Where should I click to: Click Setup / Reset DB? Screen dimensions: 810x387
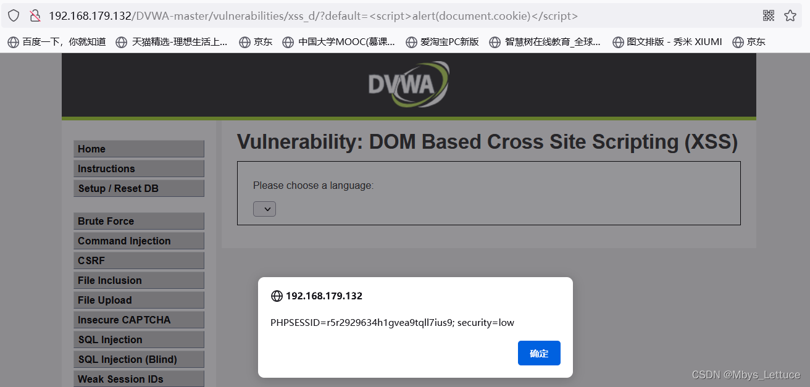tap(138, 188)
